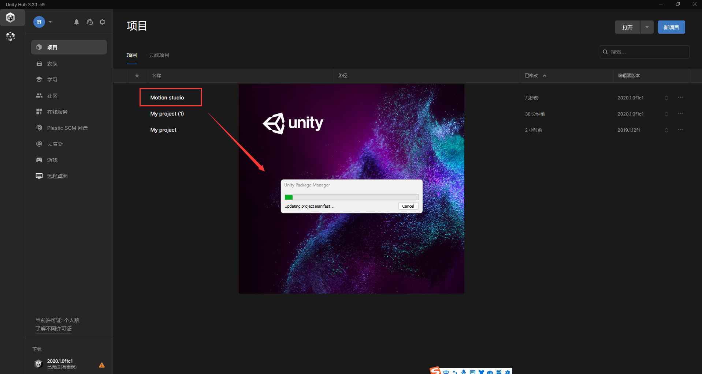Toggle the favorites star column header
Screen dimensions: 702x374
(137, 76)
